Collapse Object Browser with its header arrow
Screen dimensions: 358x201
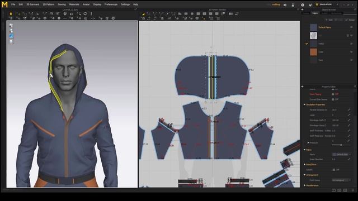(x=303, y=10)
